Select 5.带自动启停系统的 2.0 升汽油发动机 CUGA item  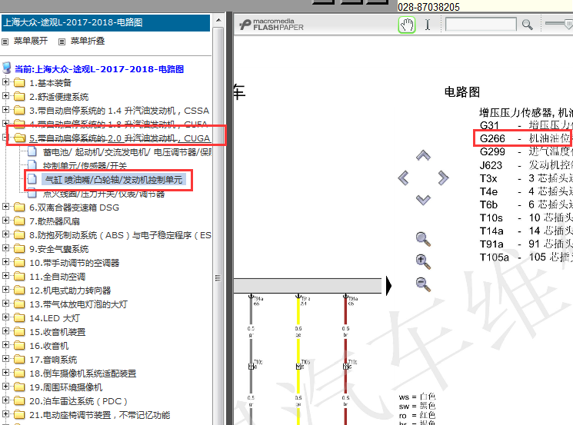119,138
